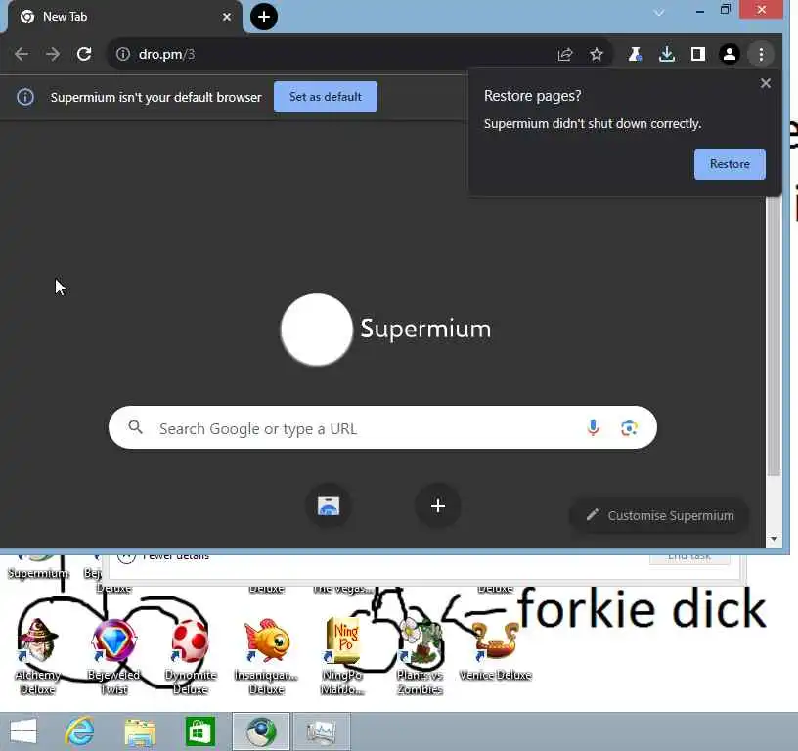Focus the Search Google or type a URL box
This screenshot has height=751, width=798.
click(x=382, y=428)
